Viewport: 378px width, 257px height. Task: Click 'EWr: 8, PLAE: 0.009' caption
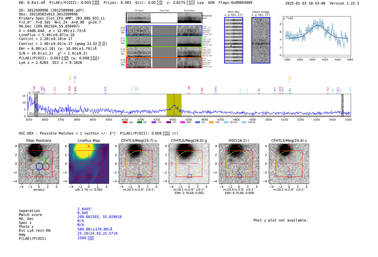coord(239,193)
